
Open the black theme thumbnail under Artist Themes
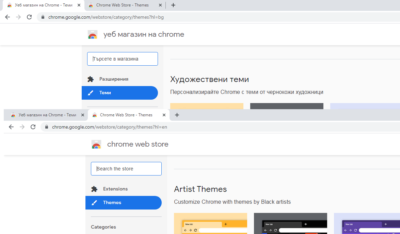(290, 223)
